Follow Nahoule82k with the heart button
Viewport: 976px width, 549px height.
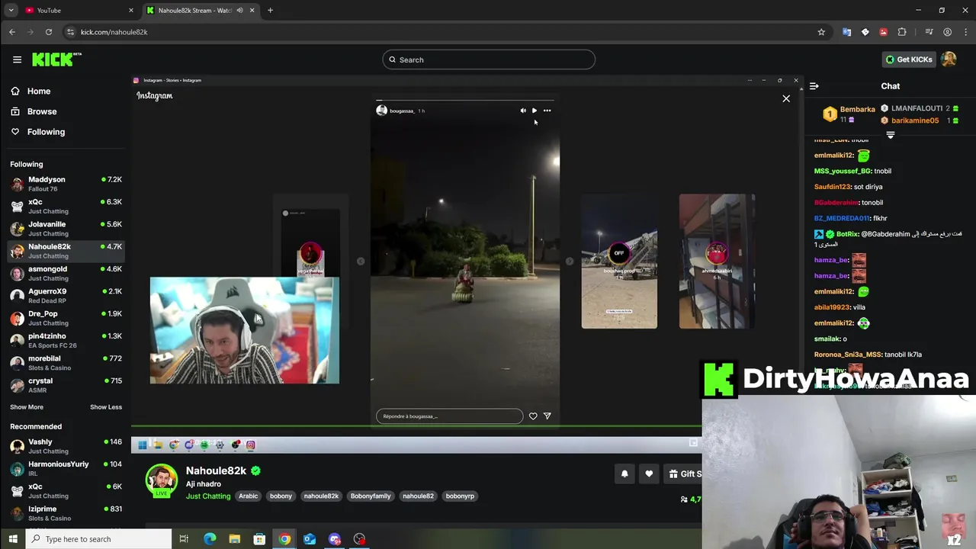coord(649,474)
